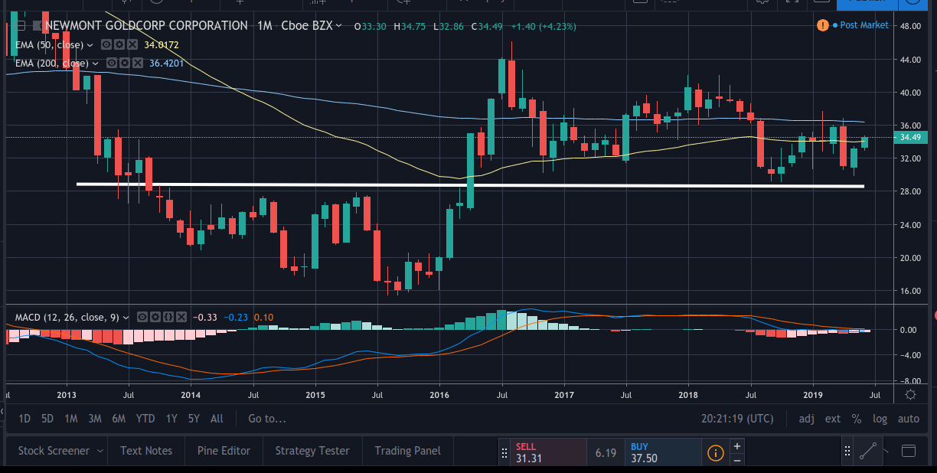Open the Text Notes tab
The height and width of the screenshot is (473, 937).
[146, 451]
